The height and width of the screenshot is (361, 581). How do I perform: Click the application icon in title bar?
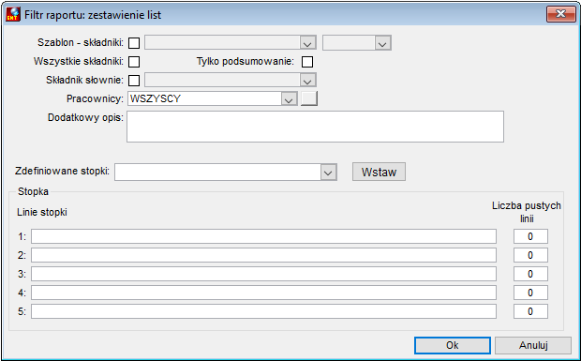click(x=13, y=14)
